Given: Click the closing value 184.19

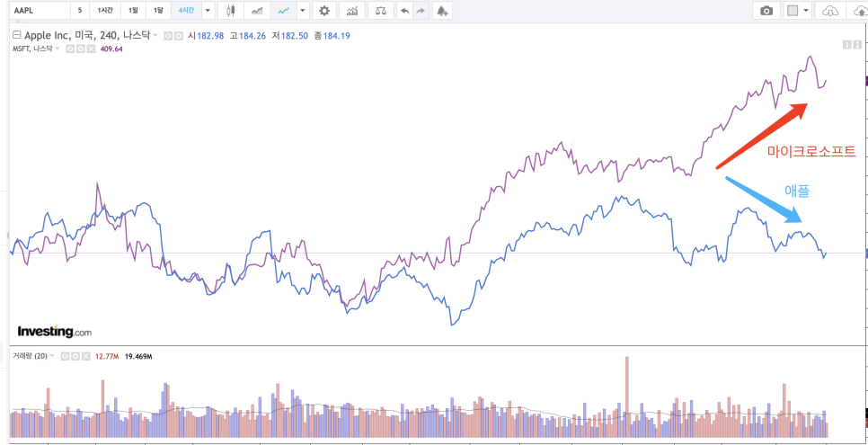Looking at the screenshot, I should pos(336,36).
